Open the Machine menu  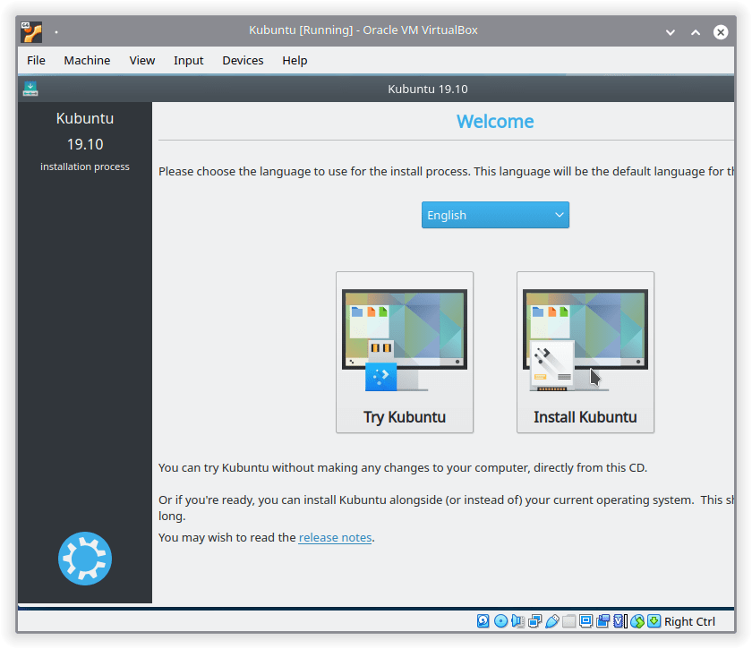87,61
